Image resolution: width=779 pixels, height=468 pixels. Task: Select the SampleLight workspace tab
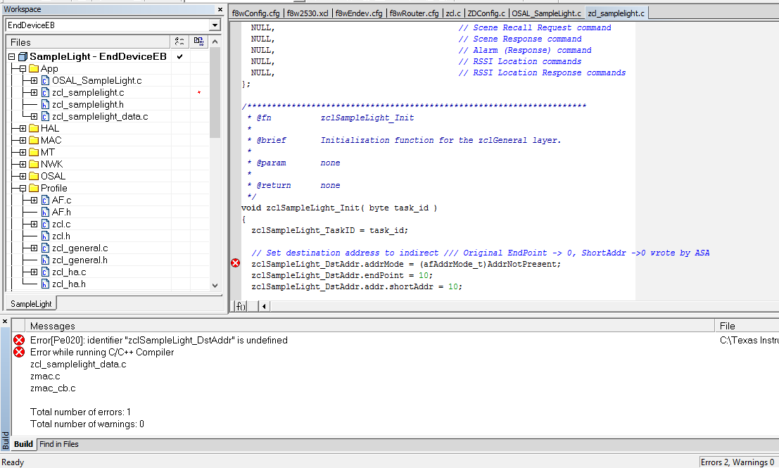[x=31, y=303]
